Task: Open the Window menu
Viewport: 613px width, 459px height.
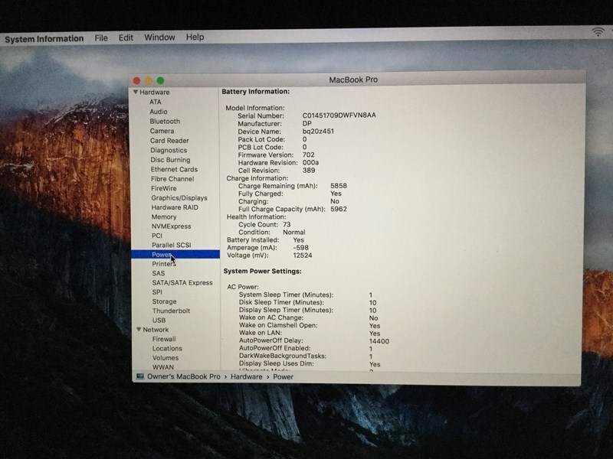Action: coord(159,37)
